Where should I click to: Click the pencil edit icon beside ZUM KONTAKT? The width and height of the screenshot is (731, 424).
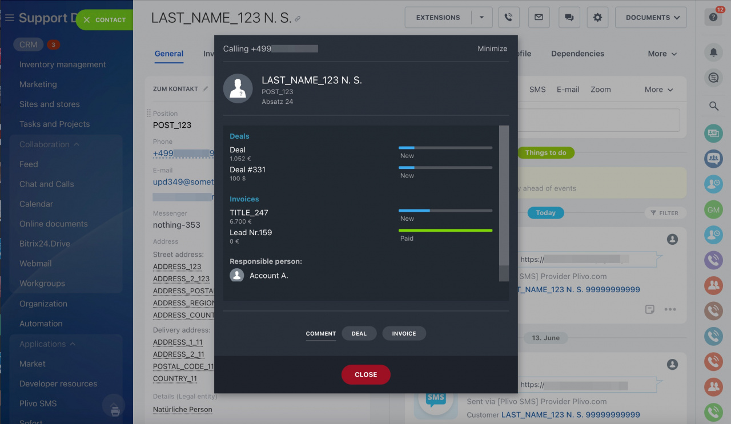(x=206, y=89)
